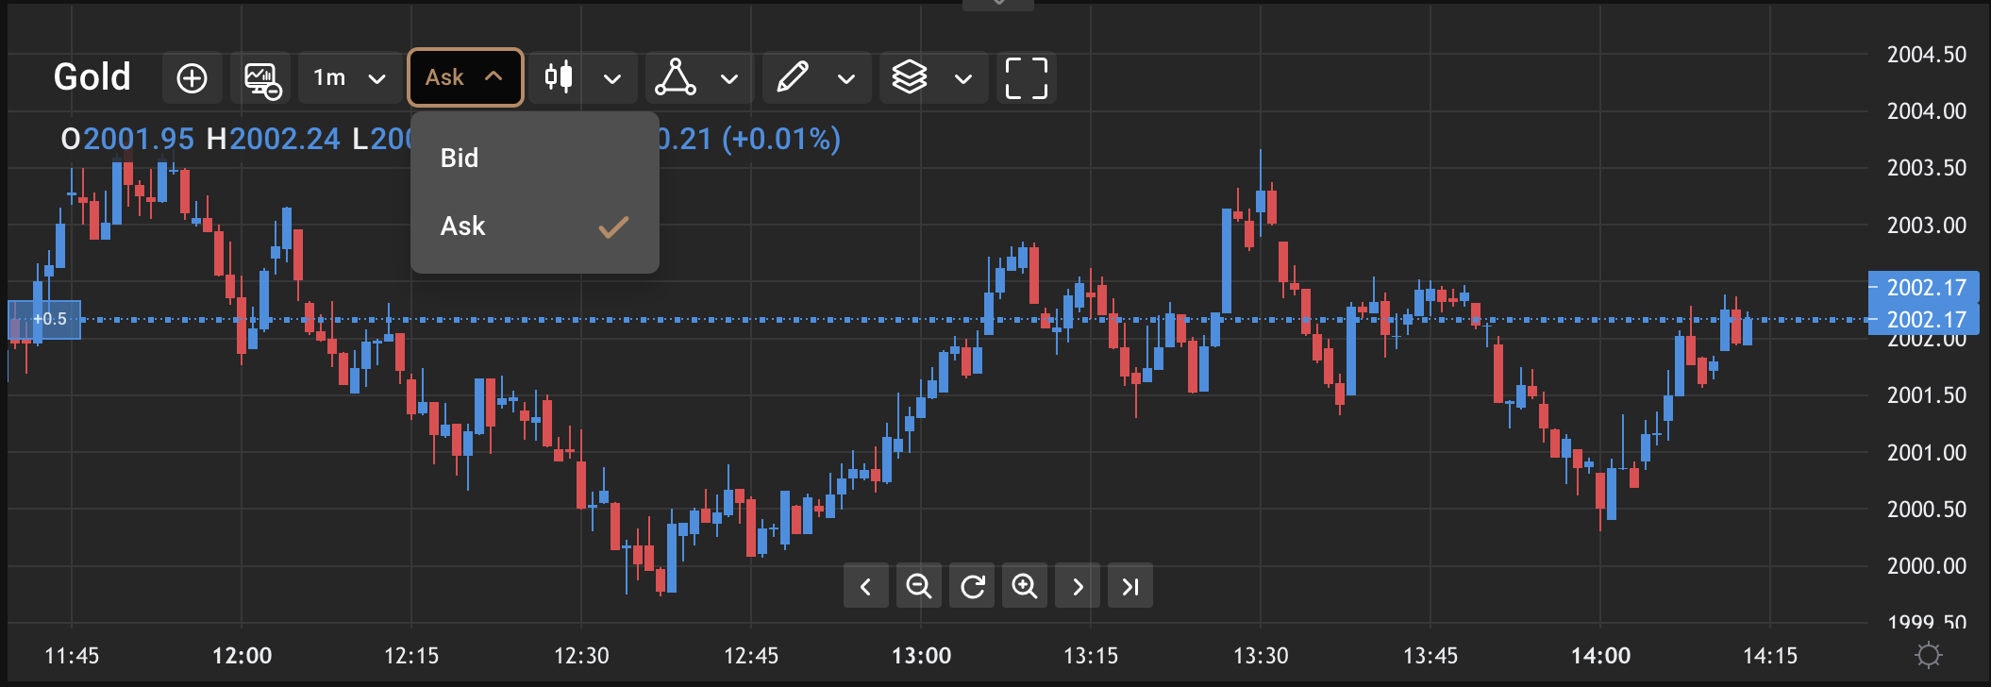This screenshot has height=687, width=1991.
Task: Click the 2000.50 price axis label
Action: (1927, 510)
